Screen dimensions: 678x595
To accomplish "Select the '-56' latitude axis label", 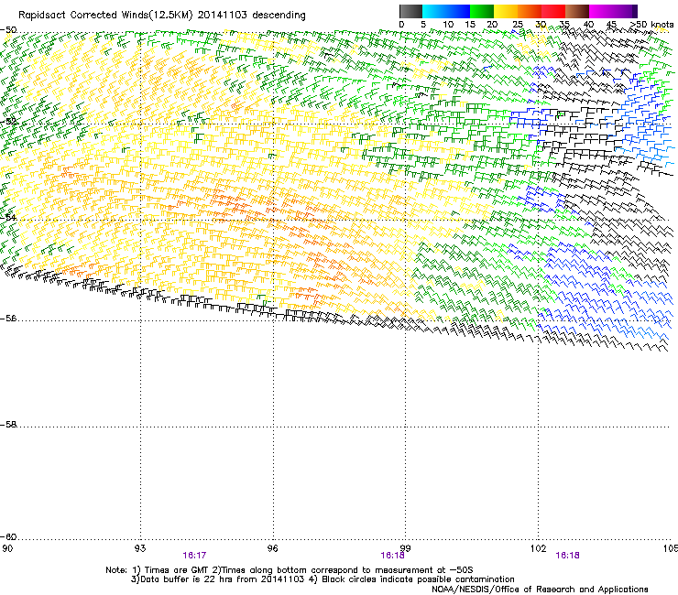I will coord(8,319).
